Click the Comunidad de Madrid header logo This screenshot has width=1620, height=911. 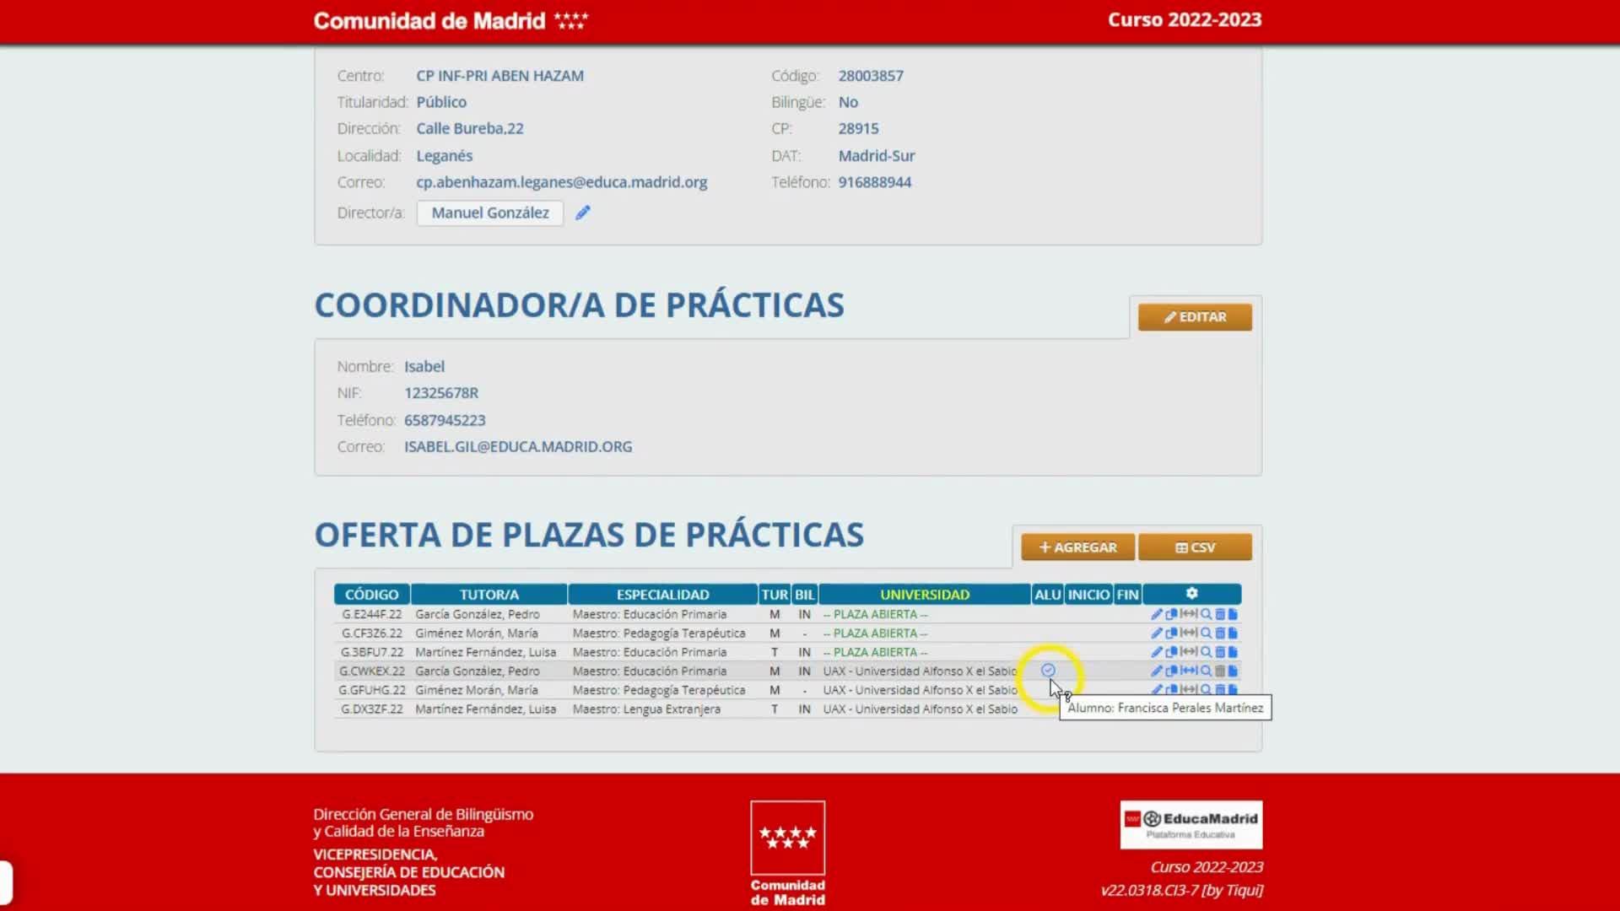click(451, 20)
